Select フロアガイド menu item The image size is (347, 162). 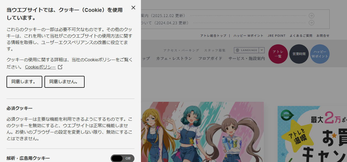(x=210, y=58)
